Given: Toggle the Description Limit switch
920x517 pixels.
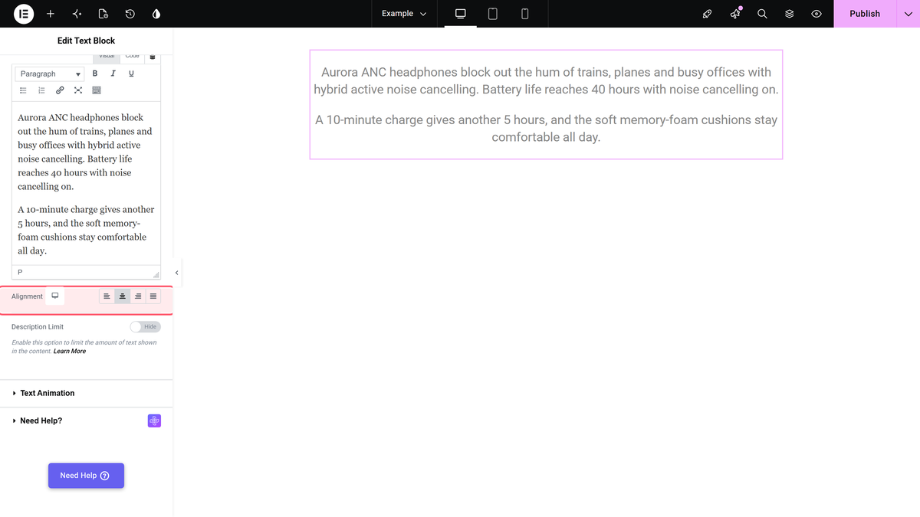Looking at the screenshot, I should click(x=145, y=327).
